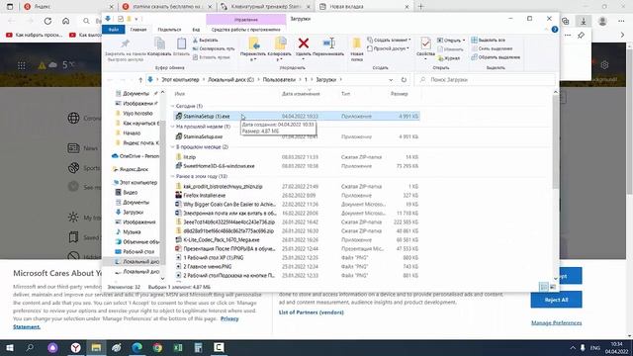Click the Свойства checkmark icon
The height and width of the screenshot is (356, 633).
[425, 44]
